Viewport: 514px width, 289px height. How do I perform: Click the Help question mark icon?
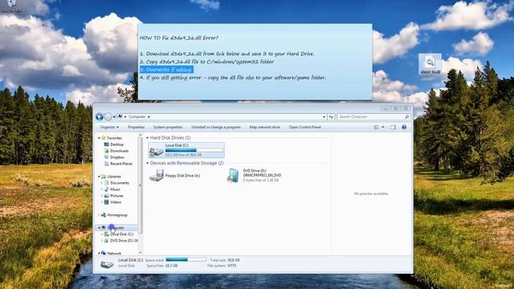coord(404,127)
